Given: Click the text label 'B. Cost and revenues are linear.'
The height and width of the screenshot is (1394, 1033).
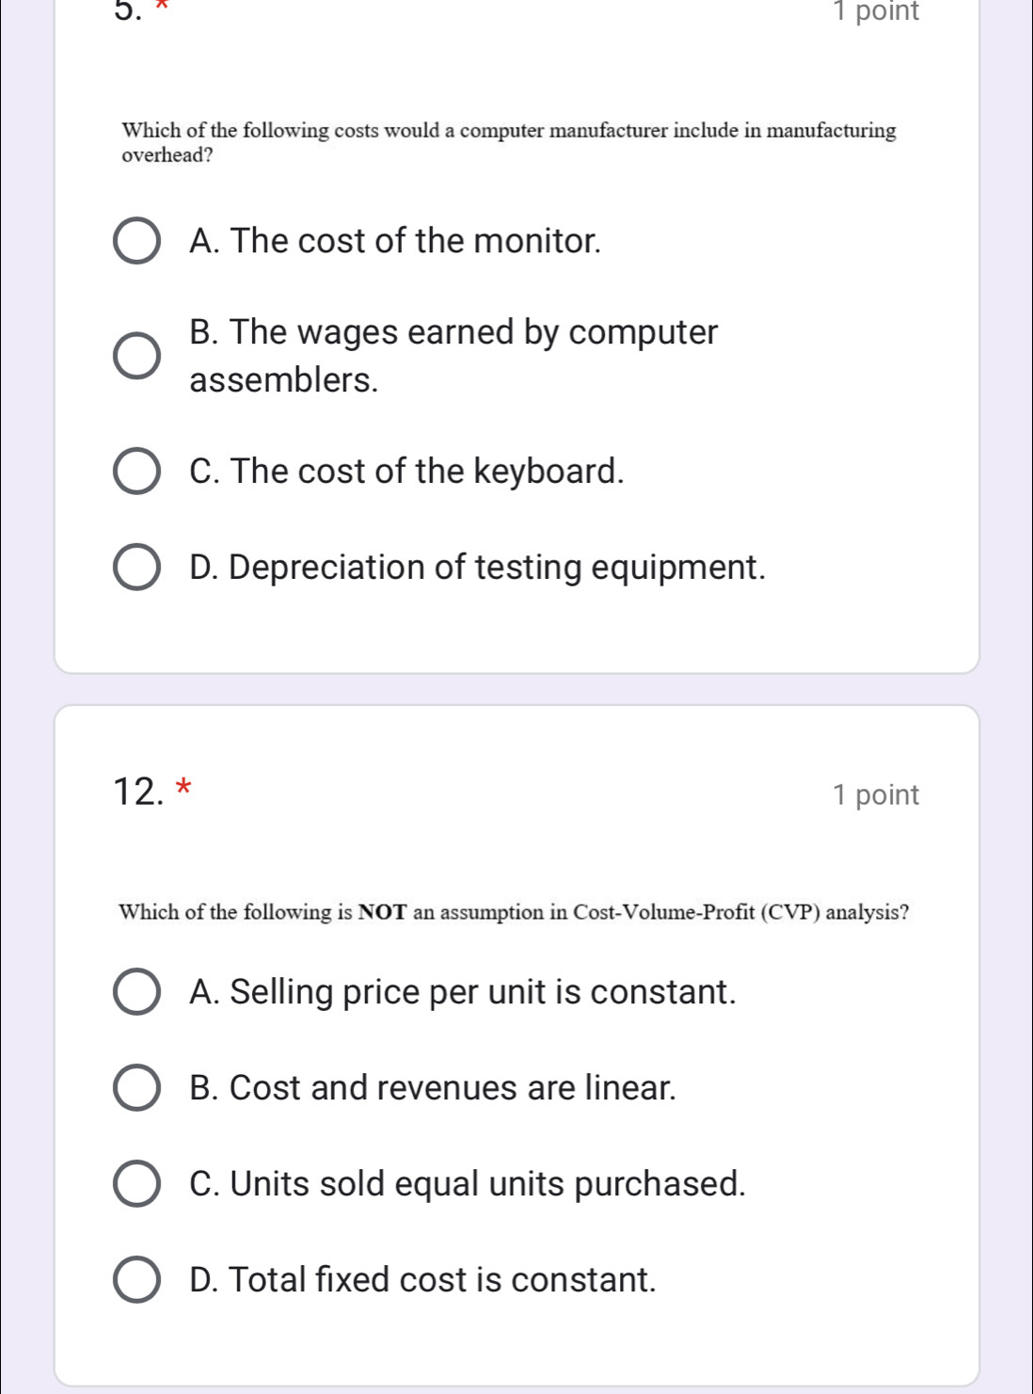Looking at the screenshot, I should coord(432,1088).
